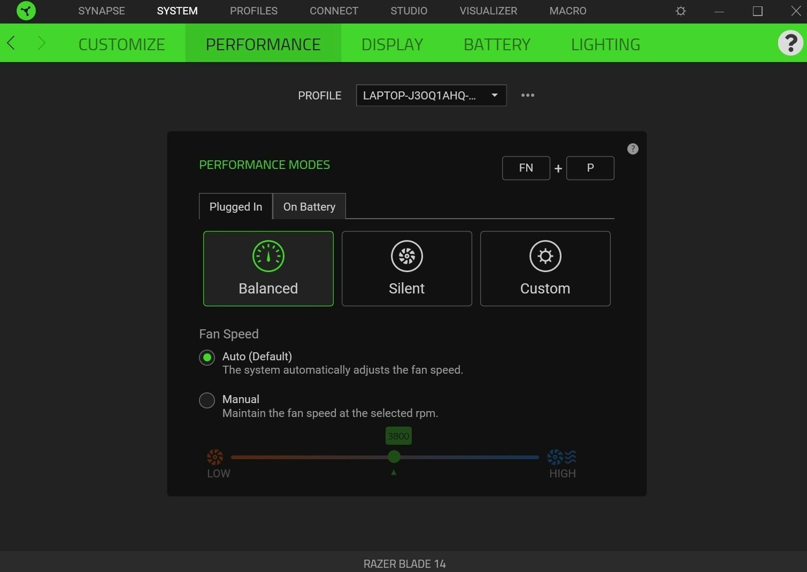Switch to Plugged In tab

click(236, 206)
